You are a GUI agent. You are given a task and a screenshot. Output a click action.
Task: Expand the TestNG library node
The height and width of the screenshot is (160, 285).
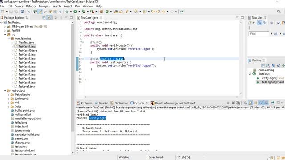click(5, 31)
